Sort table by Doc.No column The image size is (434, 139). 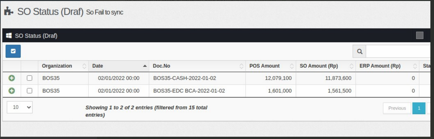pyautogui.click(x=197, y=66)
